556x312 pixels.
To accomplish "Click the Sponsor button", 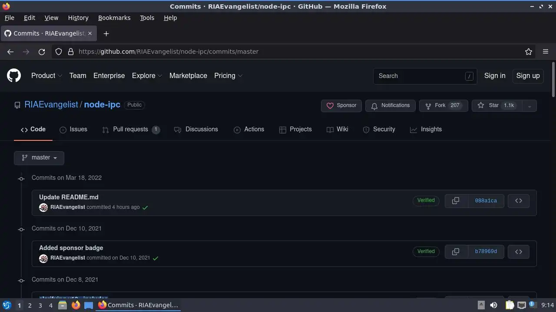I will point(341,106).
